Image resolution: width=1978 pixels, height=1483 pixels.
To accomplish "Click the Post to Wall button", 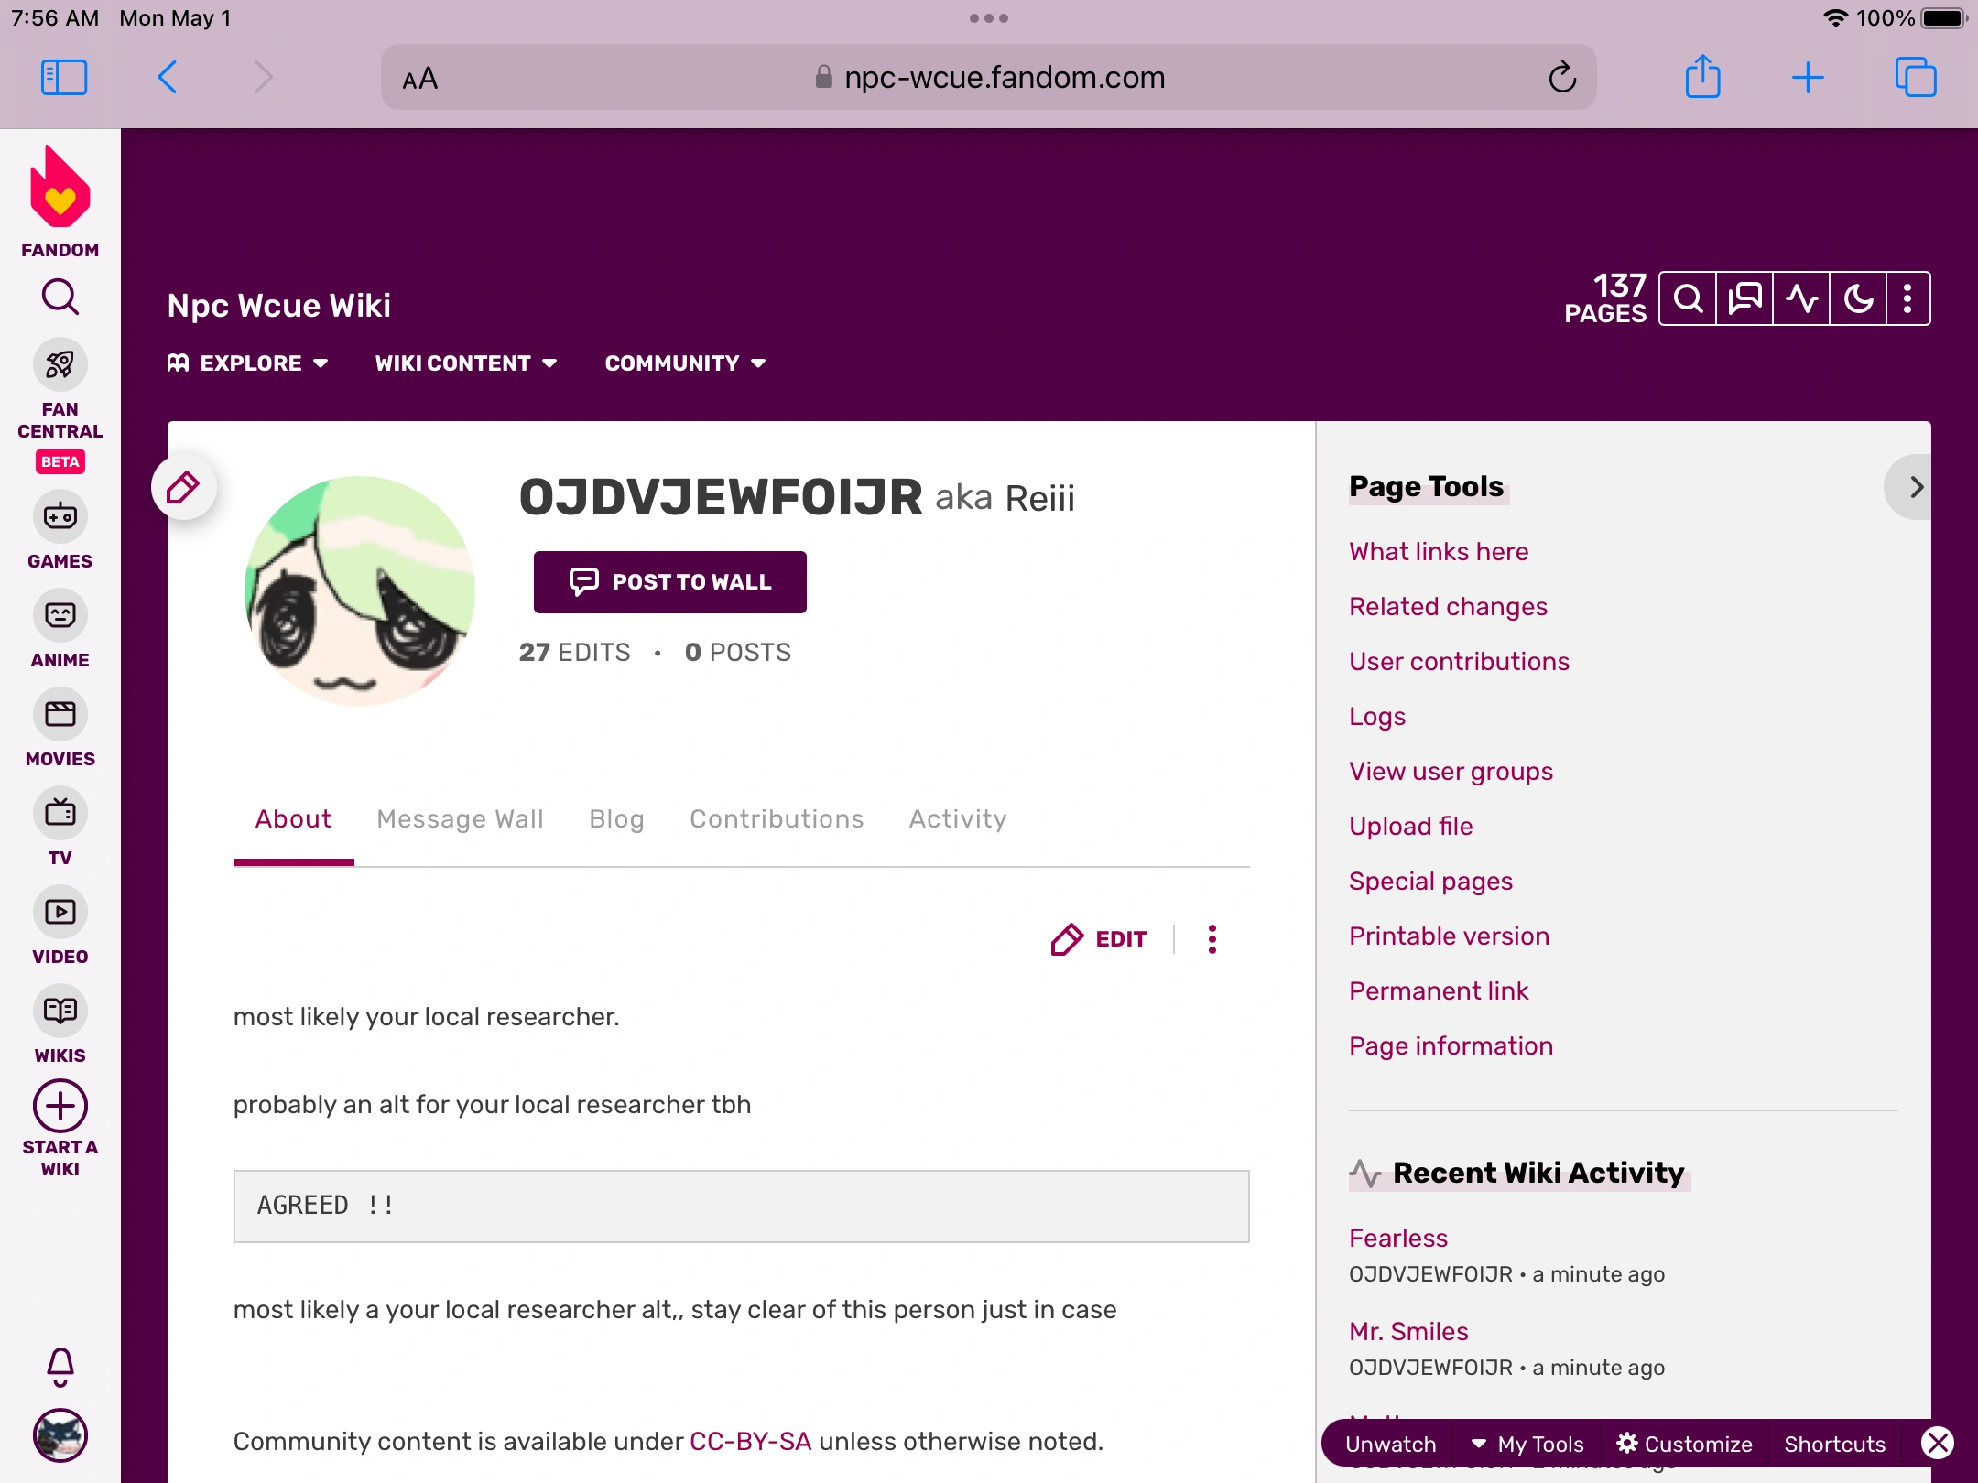I will [669, 581].
